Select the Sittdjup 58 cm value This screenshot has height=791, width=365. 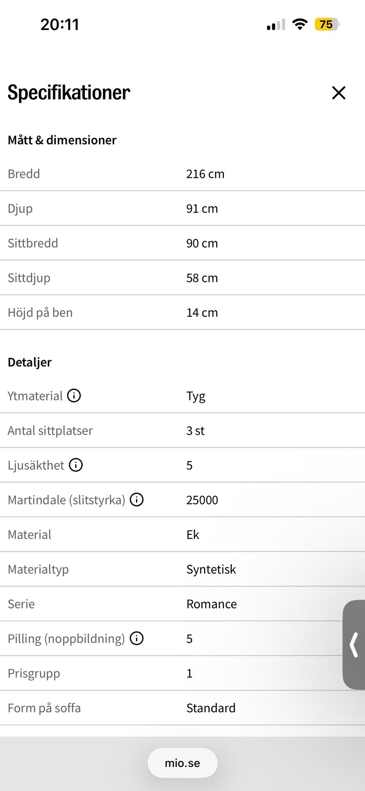click(202, 278)
